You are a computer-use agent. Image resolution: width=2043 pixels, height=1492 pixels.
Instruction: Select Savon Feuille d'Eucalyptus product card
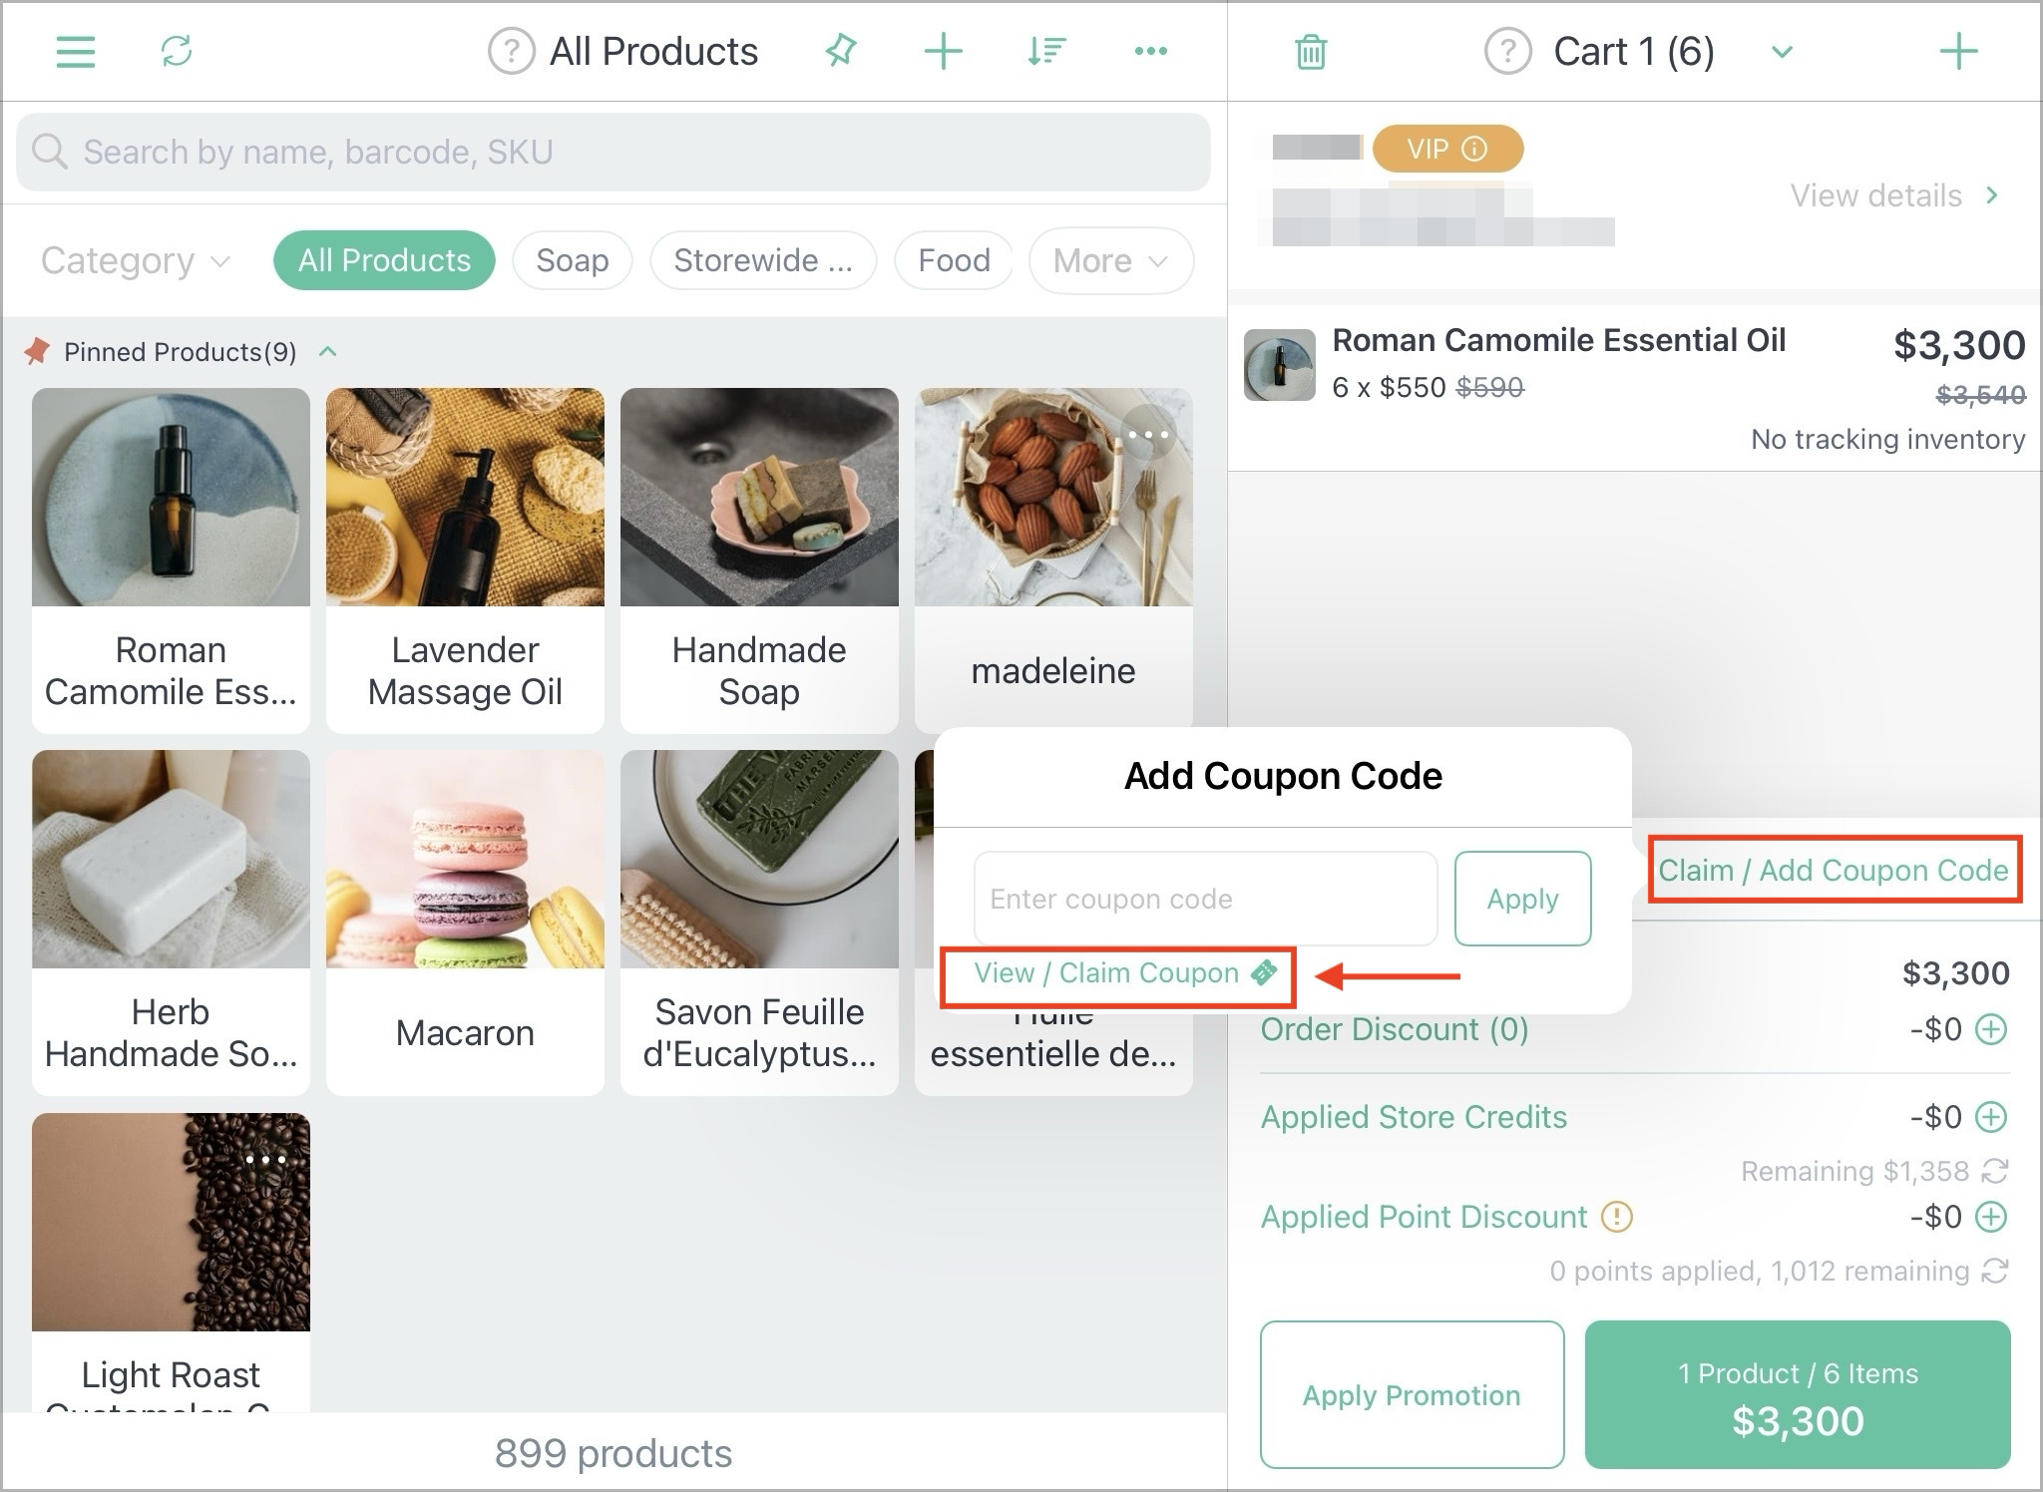pos(759,923)
